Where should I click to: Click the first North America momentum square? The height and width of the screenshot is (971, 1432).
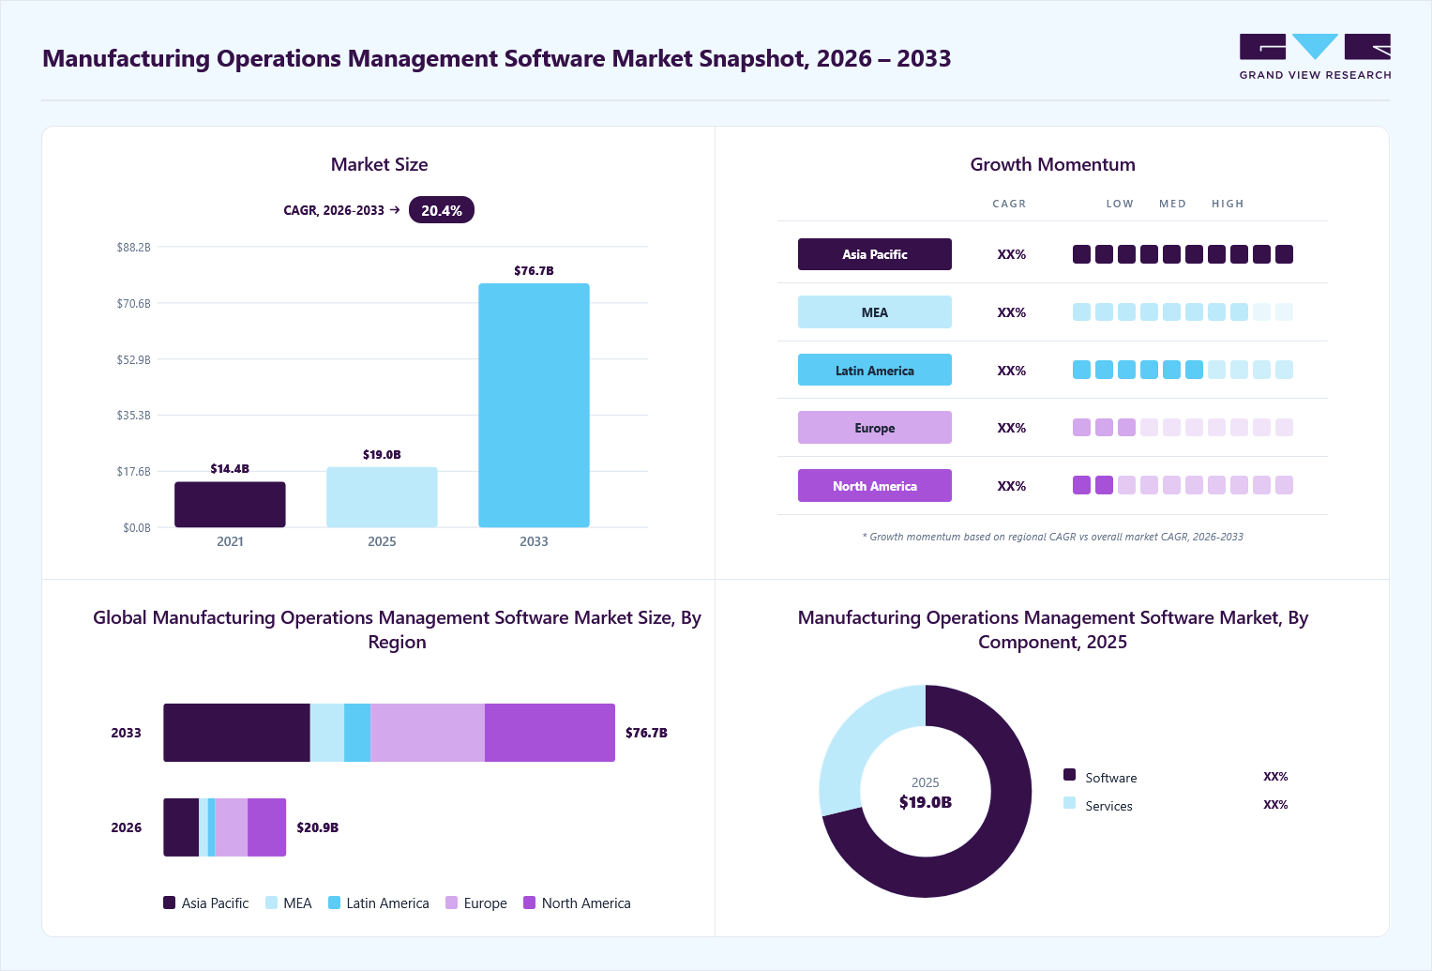click(x=1082, y=485)
